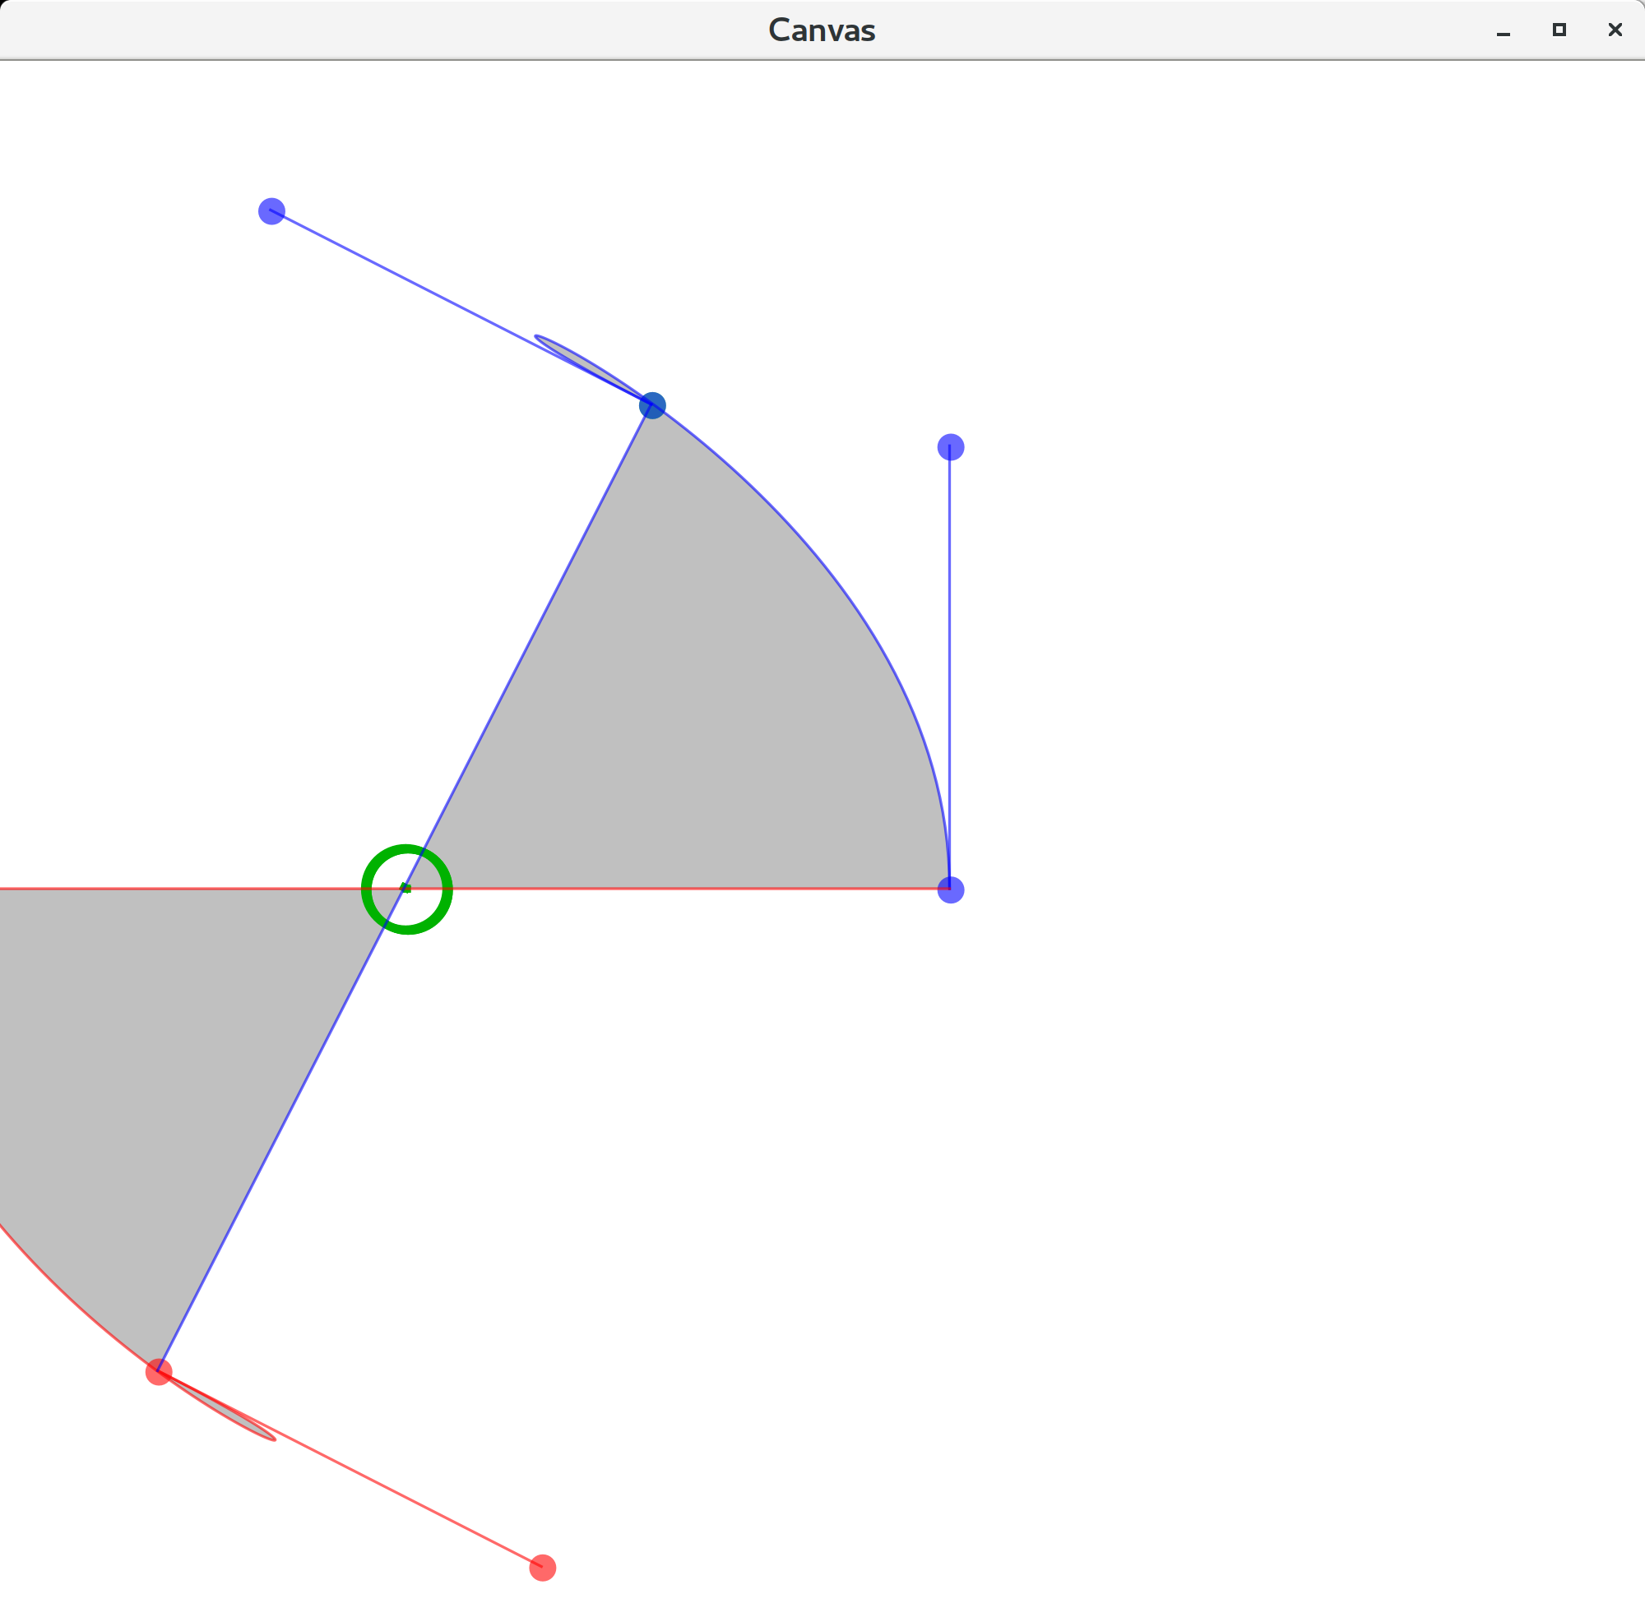Minimize the Canvas window

[x=1504, y=30]
